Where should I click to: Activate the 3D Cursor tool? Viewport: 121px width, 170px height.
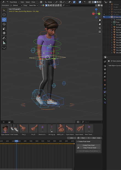click(4, 14)
